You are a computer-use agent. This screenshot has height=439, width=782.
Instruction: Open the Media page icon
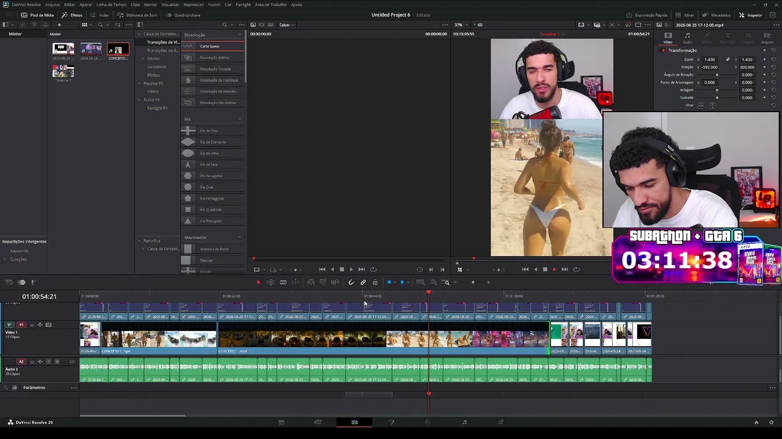(x=281, y=422)
